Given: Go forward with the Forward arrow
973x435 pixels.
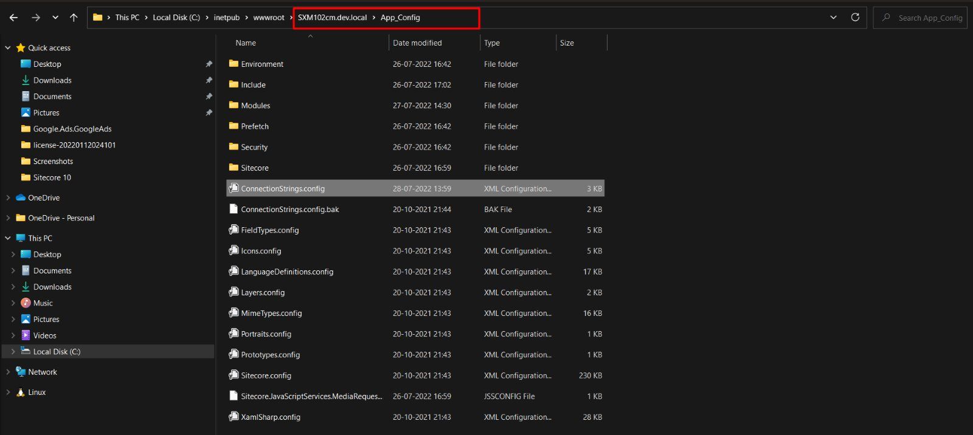Looking at the screenshot, I should tap(36, 18).
